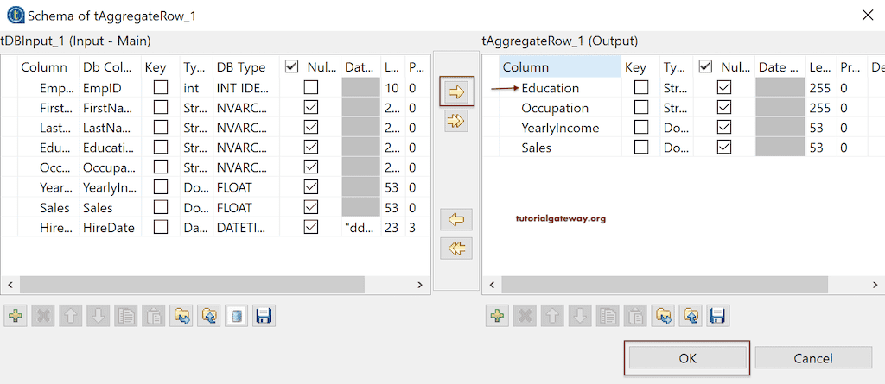Click the copy icon under the output schema
The width and height of the screenshot is (885, 384).
coord(608,316)
